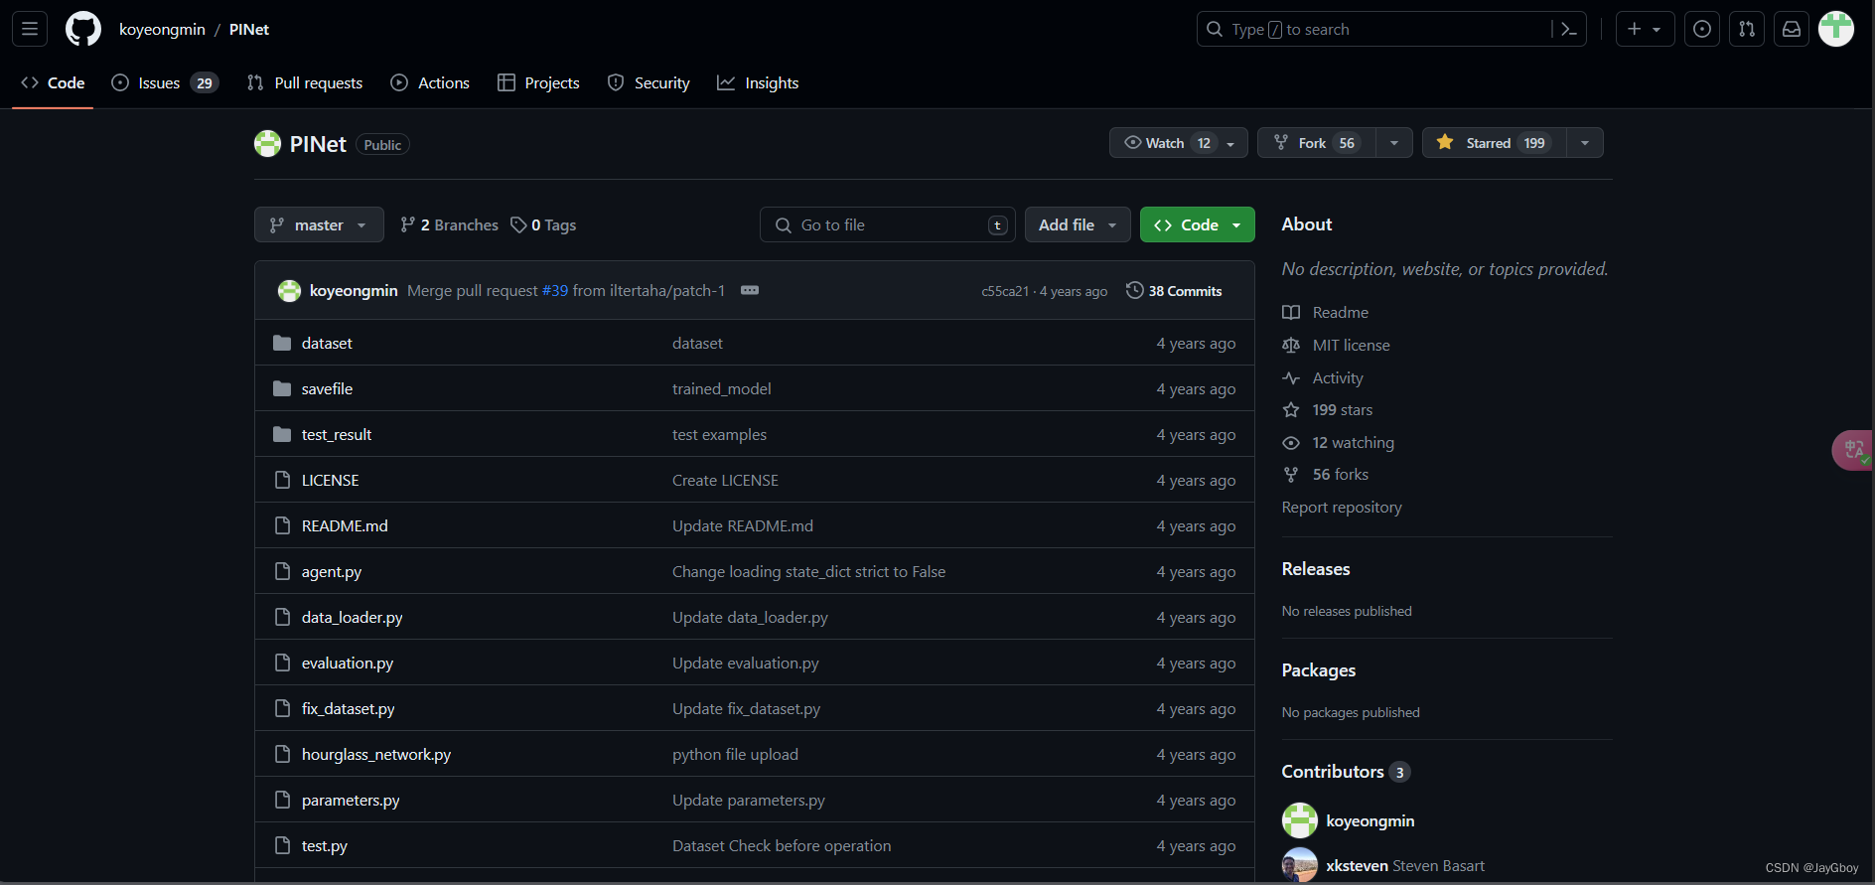Screen dimensions: 1875x885
Task: Click the Watch button
Action: point(1178,143)
